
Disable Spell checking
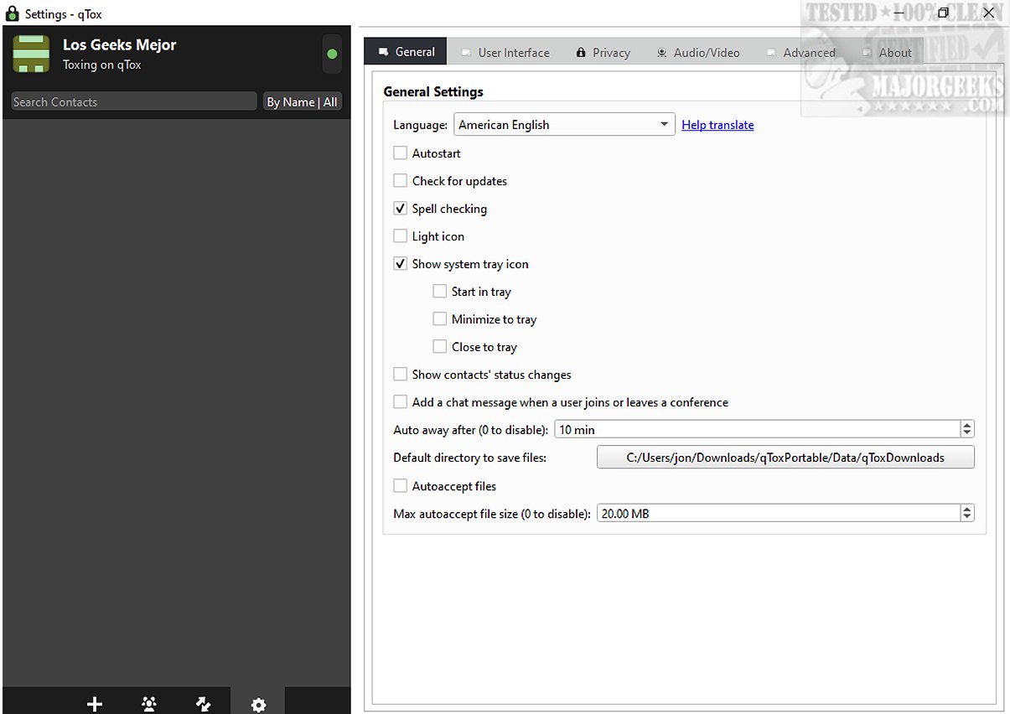coord(401,209)
